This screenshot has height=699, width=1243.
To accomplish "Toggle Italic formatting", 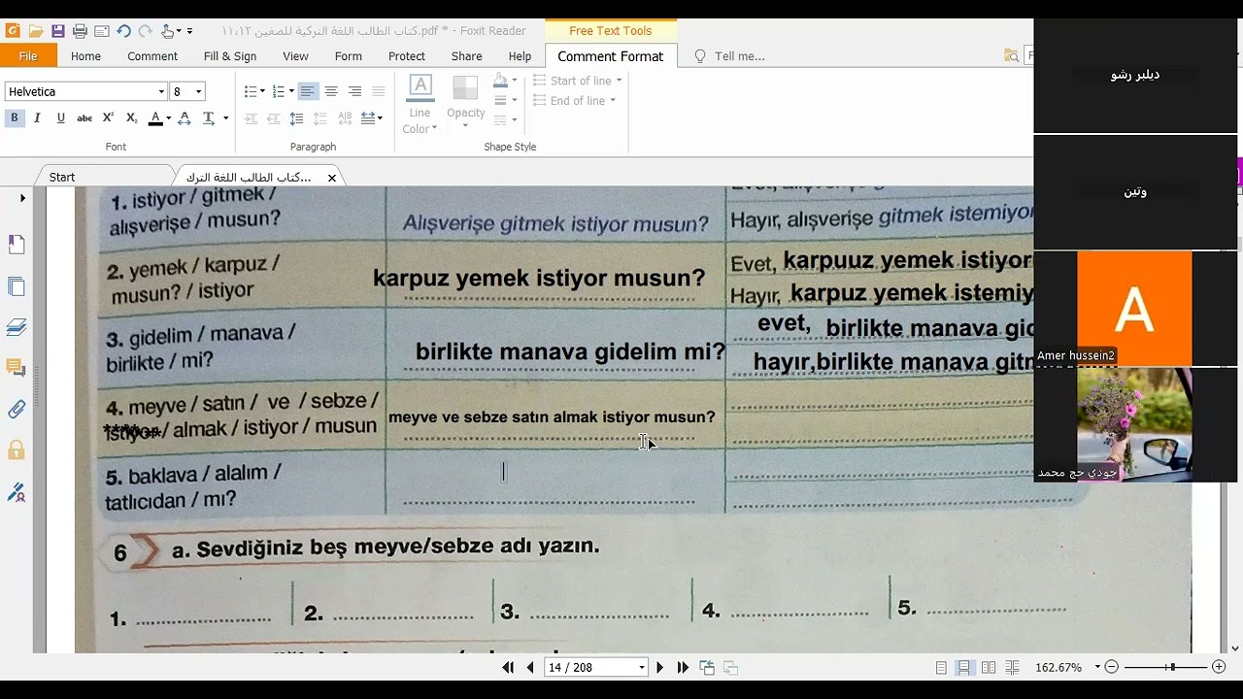I will point(37,117).
